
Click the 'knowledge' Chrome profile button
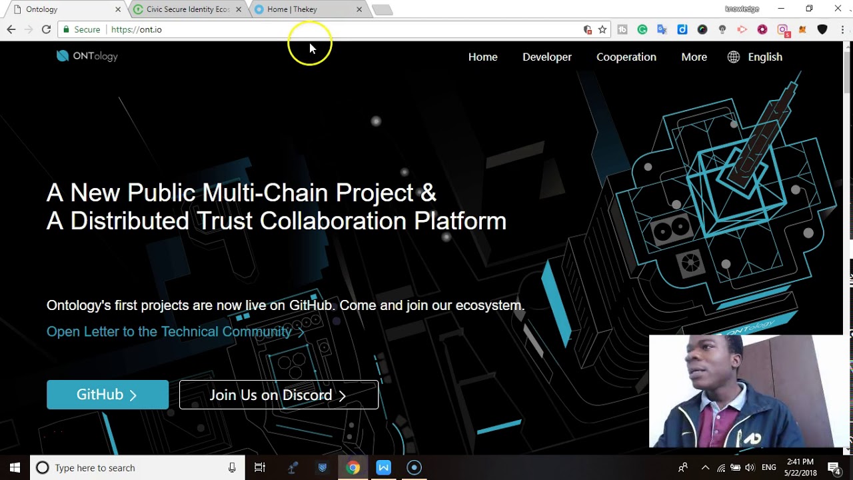click(x=742, y=9)
